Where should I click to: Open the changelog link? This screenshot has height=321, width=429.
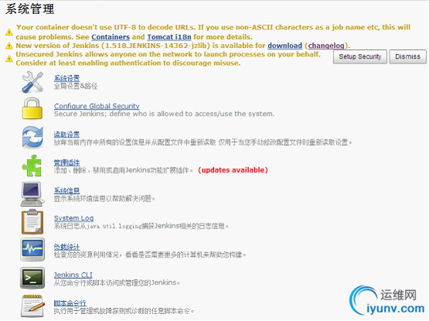[326, 46]
